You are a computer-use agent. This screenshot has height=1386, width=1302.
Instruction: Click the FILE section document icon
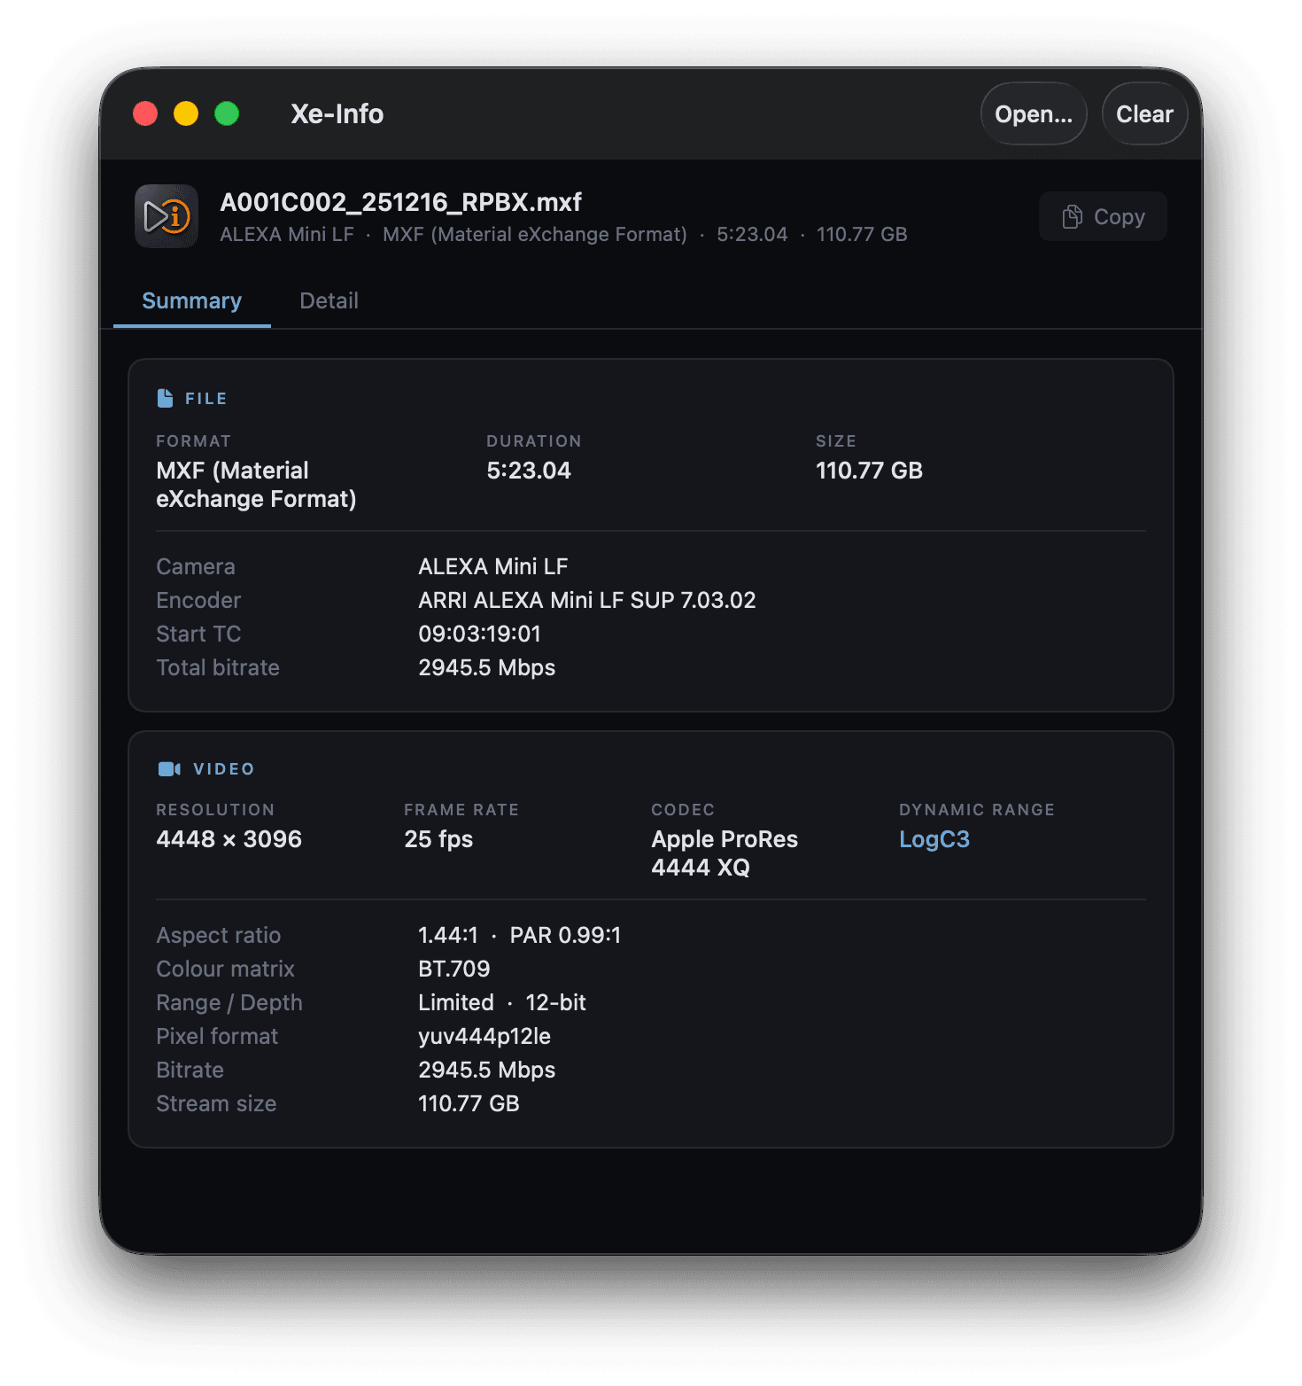[x=165, y=399]
